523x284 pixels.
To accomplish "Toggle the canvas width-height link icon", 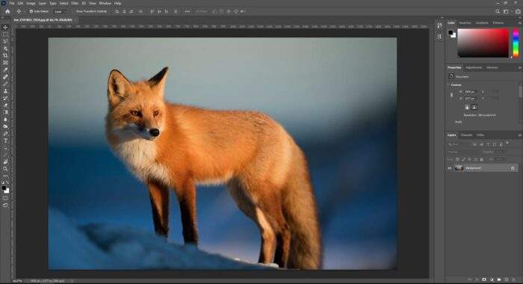I will [451, 95].
